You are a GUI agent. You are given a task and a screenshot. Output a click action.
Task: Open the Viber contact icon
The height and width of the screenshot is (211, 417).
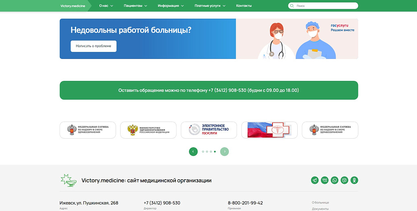click(345, 180)
